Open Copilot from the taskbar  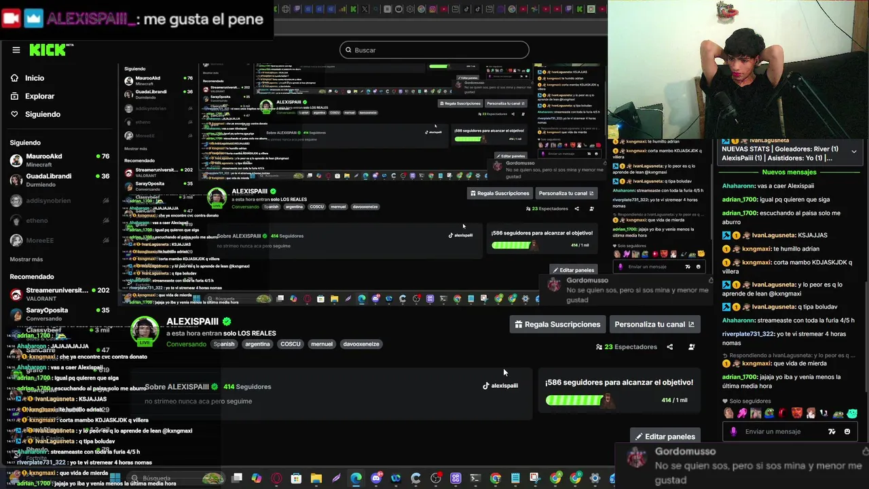click(257, 478)
